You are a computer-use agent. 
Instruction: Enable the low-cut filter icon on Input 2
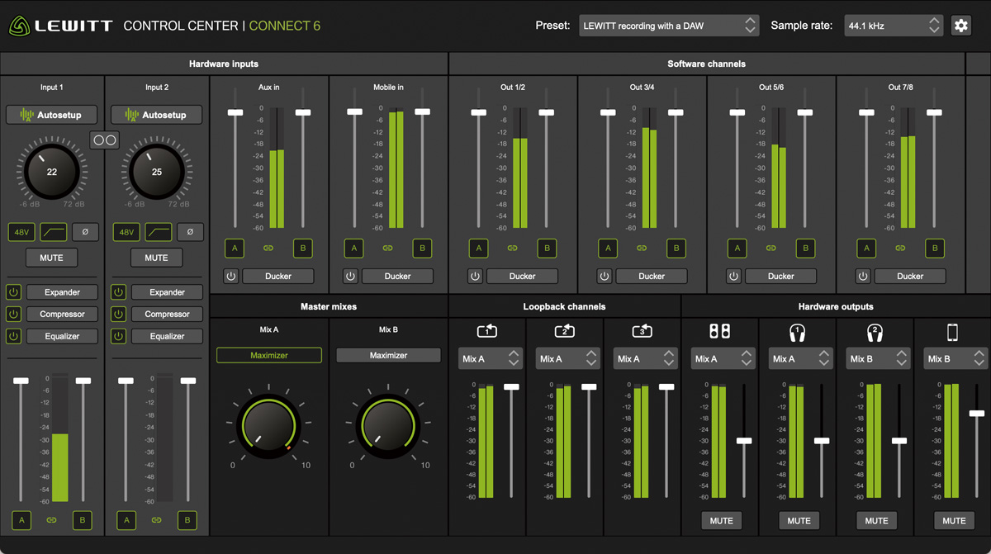pyautogui.click(x=159, y=232)
